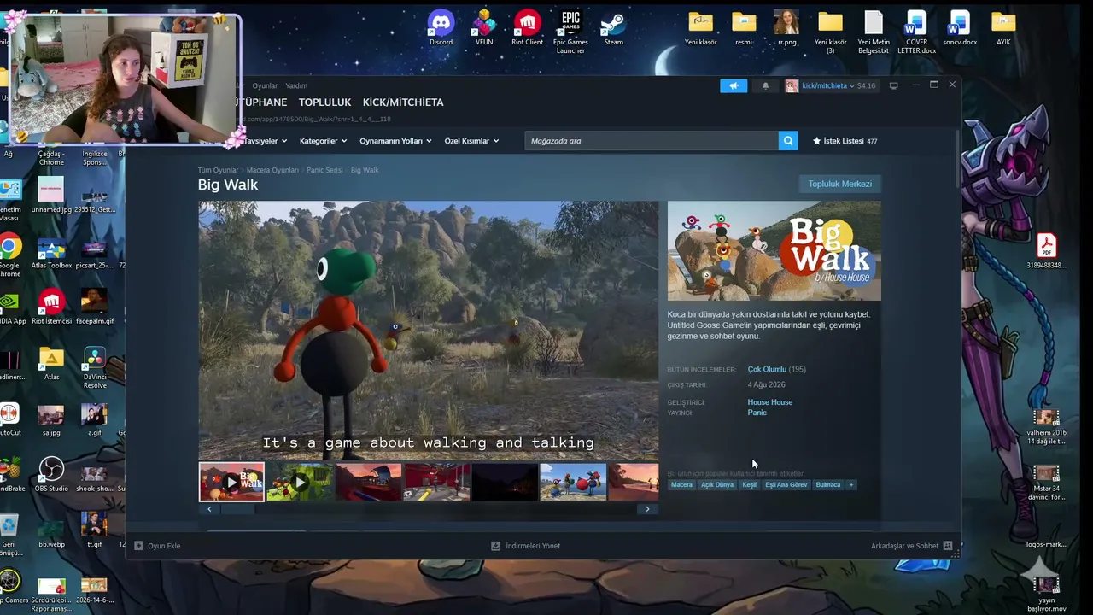The width and height of the screenshot is (1093, 615).
Task: Go to Tüm Oyunlar breadcrumb link
Action: [219, 170]
